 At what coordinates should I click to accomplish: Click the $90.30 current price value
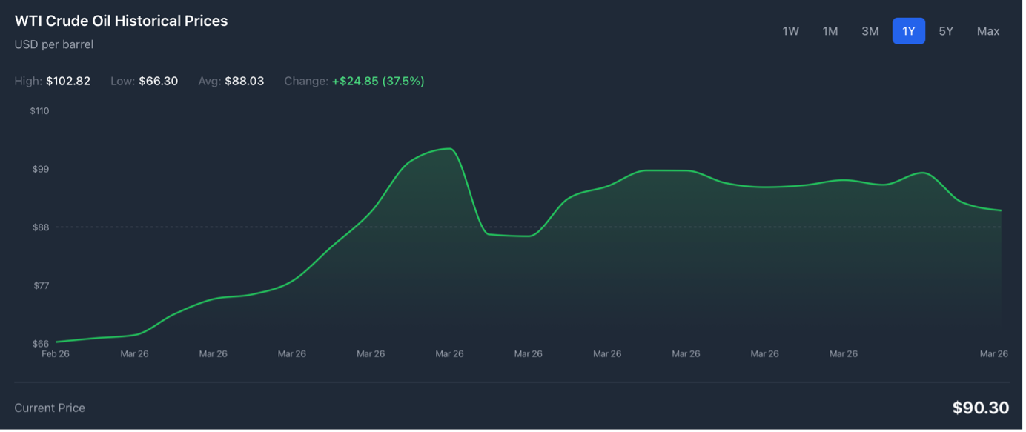click(980, 408)
